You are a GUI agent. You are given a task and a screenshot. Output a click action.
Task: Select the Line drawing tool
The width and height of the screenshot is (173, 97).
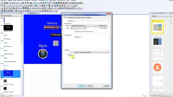point(8,5)
